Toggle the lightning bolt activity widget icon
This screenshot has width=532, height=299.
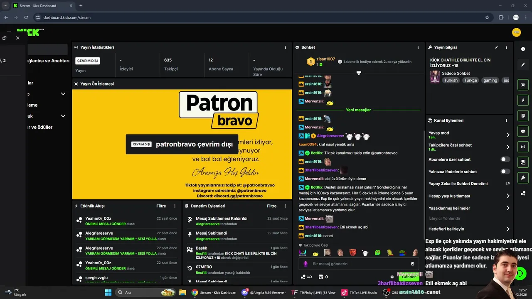(523, 100)
